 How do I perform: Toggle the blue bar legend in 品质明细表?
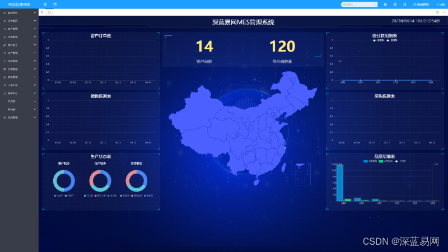[x=370, y=161]
